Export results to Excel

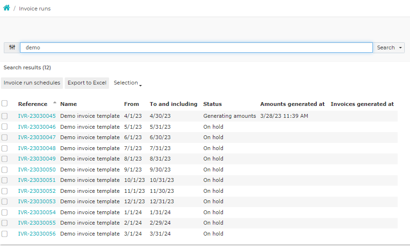click(x=87, y=83)
